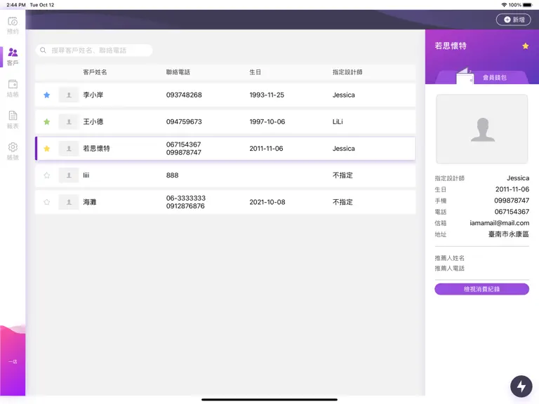The width and height of the screenshot is (539, 404).
Task: Select customer name 李小岸
Action: [93, 95]
